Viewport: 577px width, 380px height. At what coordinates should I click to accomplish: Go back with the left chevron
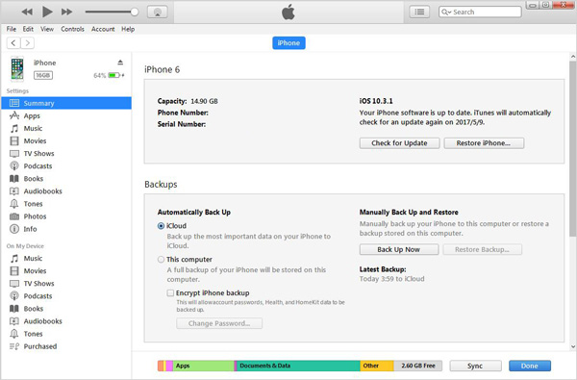point(13,43)
